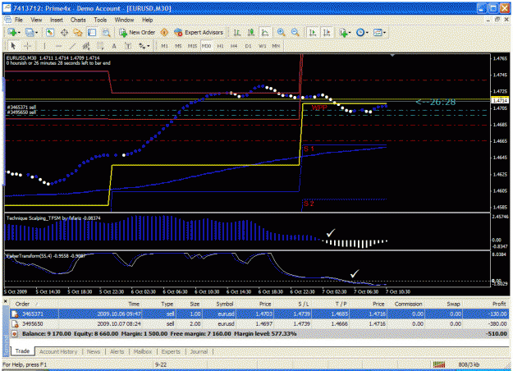
Task: Expand the arrows objects dropdown
Action: pos(148,46)
